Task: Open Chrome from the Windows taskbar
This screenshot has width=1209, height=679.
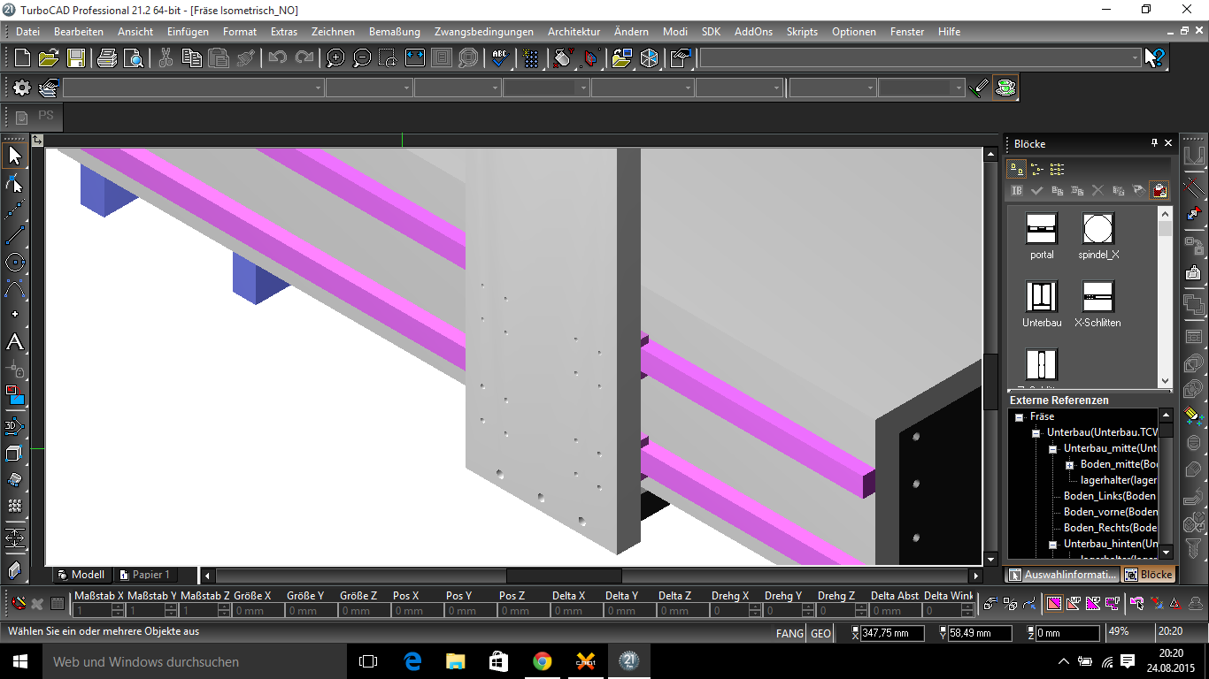Action: [x=542, y=661]
